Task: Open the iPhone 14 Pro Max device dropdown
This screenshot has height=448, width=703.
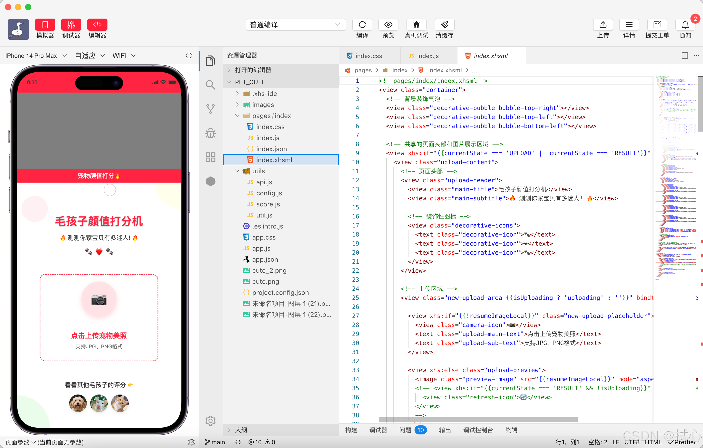Action: coord(36,55)
